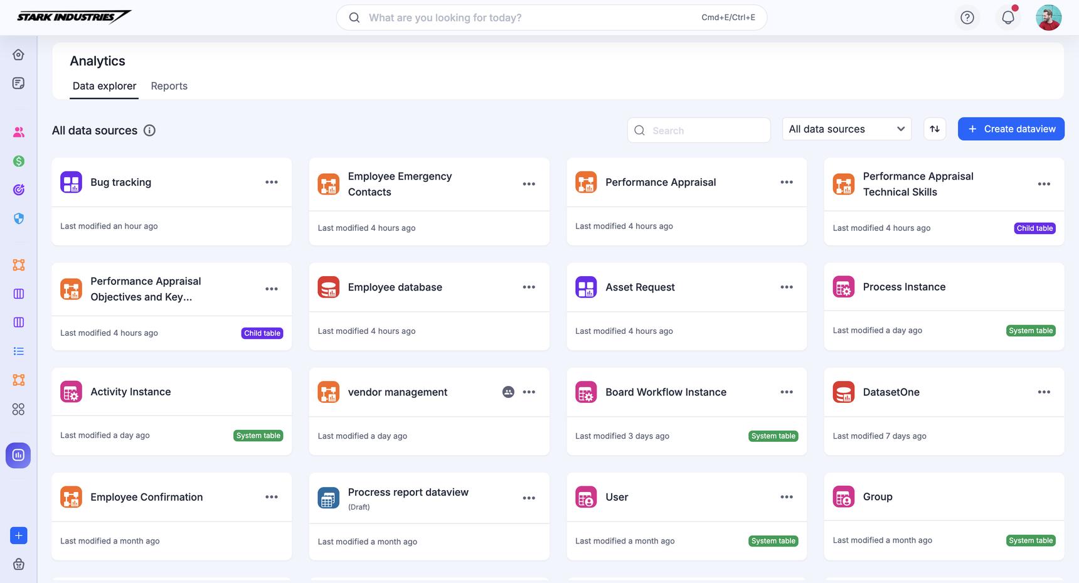
Task: Open more options for Employee database
Action: tap(529, 287)
